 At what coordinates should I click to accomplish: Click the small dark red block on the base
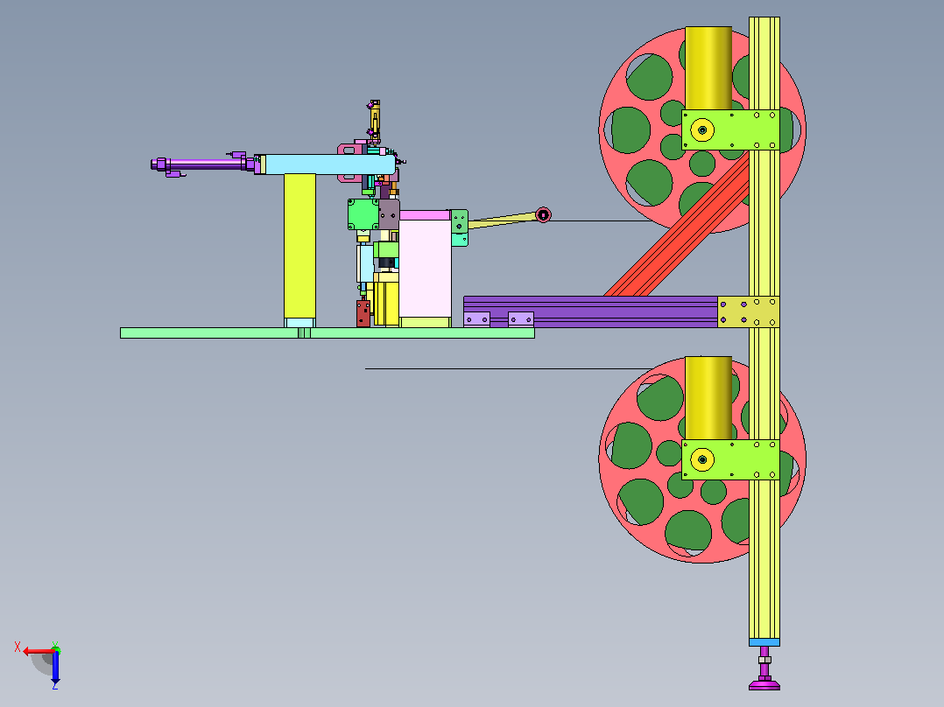(363, 313)
